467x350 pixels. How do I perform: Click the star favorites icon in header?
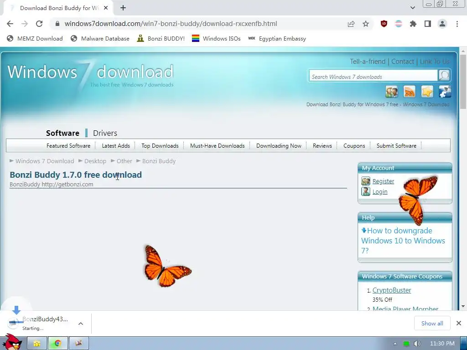(x=427, y=92)
